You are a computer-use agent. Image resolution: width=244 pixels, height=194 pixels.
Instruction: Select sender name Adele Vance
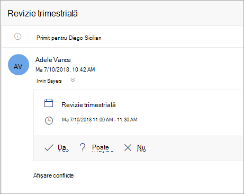(53, 60)
